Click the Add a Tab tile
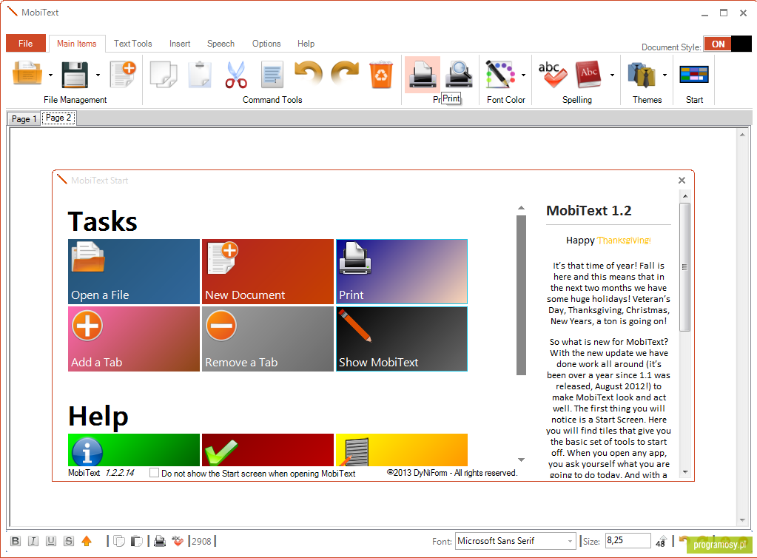This screenshot has width=757, height=558. (x=134, y=339)
